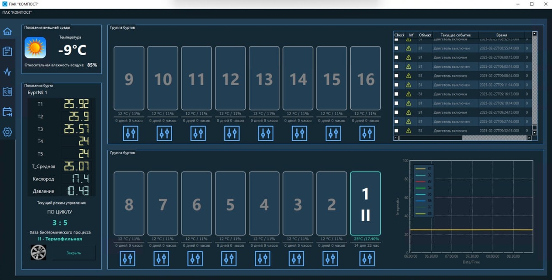Click the B1 yellow legend entry in chart
This screenshot has width=552, height=280.
pyautogui.click(x=423, y=169)
